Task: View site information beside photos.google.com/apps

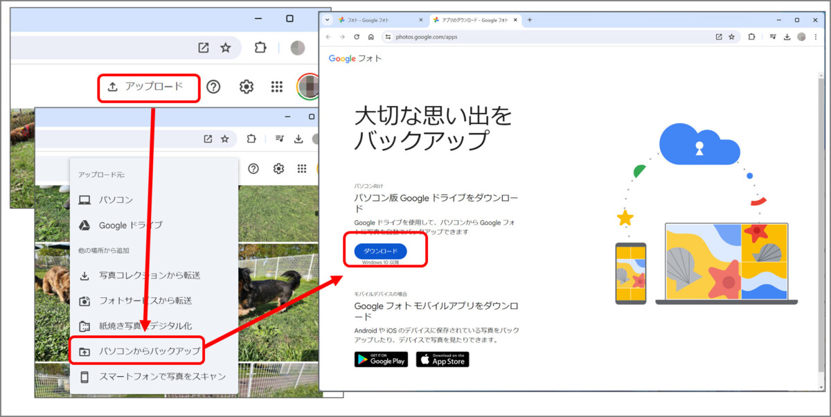Action: pos(388,37)
